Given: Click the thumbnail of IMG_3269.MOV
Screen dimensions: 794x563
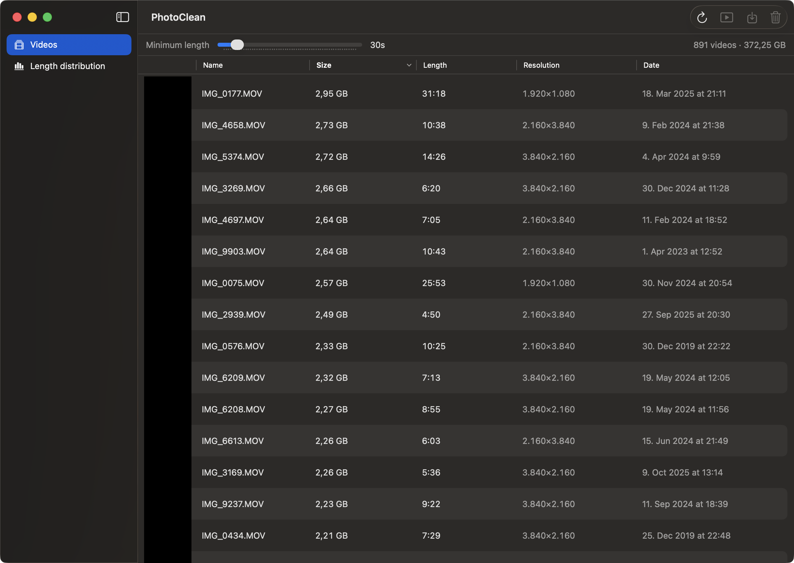Looking at the screenshot, I should click(x=168, y=188).
